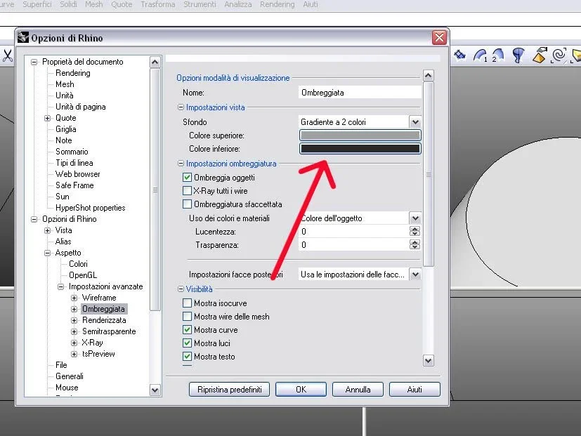Collapse the Impostazioni avanzate tree node

[x=60, y=286]
